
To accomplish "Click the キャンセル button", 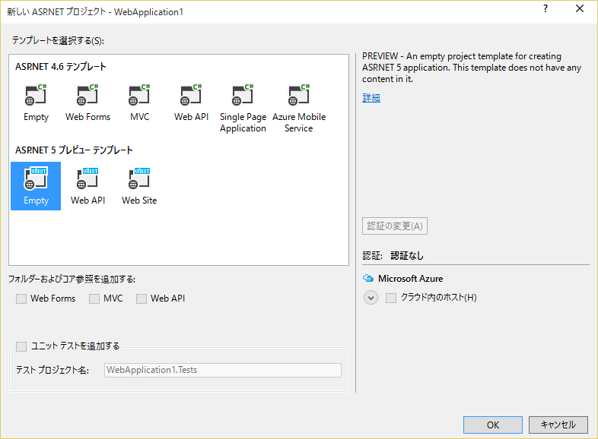I will (558, 425).
